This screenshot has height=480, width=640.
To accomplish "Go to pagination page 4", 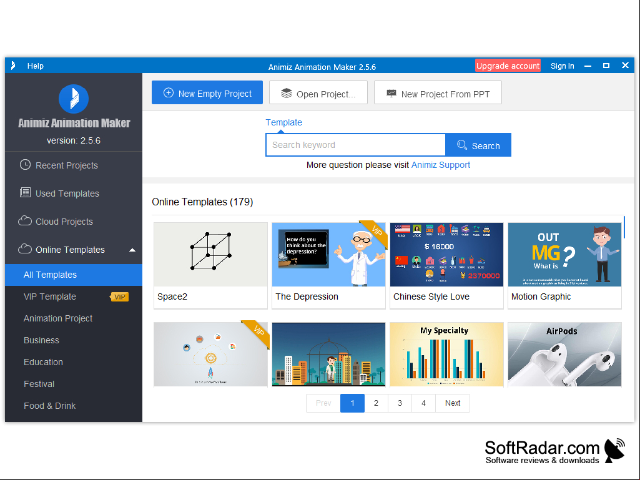I will [x=423, y=403].
